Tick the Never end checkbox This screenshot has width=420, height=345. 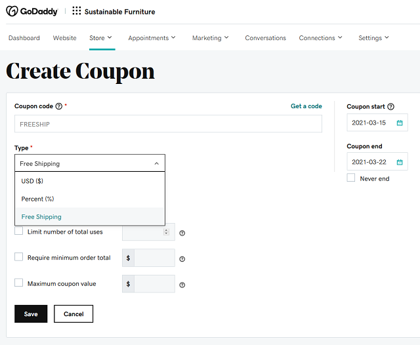pyautogui.click(x=351, y=178)
